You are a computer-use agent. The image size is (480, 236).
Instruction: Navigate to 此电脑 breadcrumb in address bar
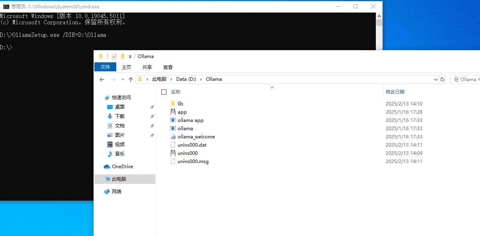pos(159,79)
